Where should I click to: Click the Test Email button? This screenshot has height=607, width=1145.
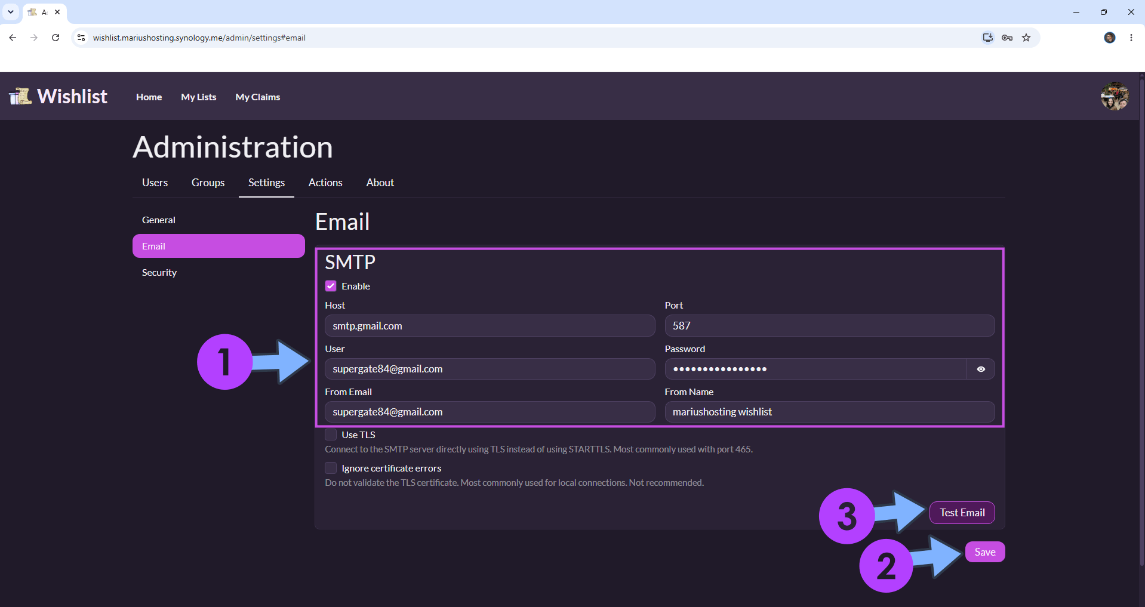pos(962,513)
